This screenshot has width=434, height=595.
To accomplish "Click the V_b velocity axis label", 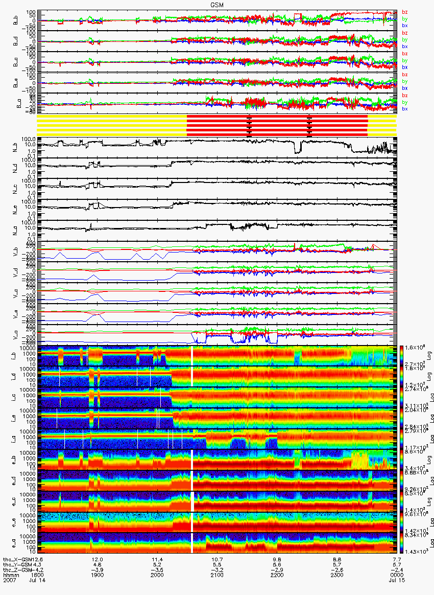I will pos(15,251).
